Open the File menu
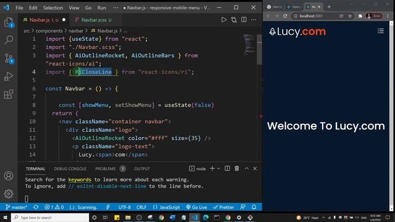 [19, 8]
